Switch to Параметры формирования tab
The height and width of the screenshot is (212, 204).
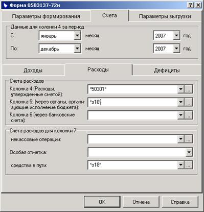coord(46,16)
